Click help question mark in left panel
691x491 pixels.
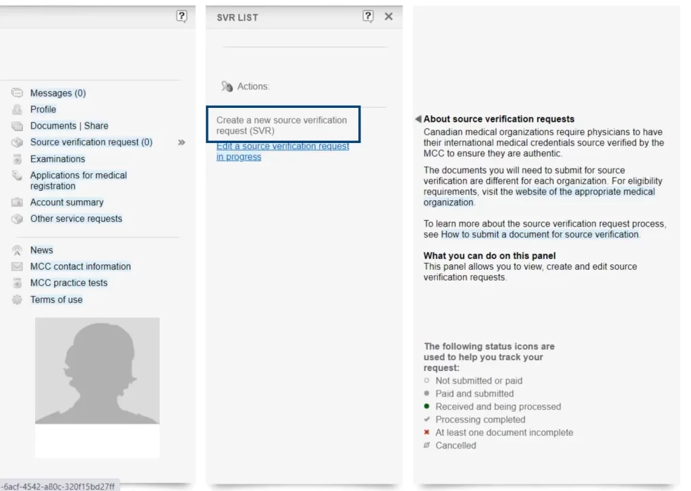pos(182,16)
